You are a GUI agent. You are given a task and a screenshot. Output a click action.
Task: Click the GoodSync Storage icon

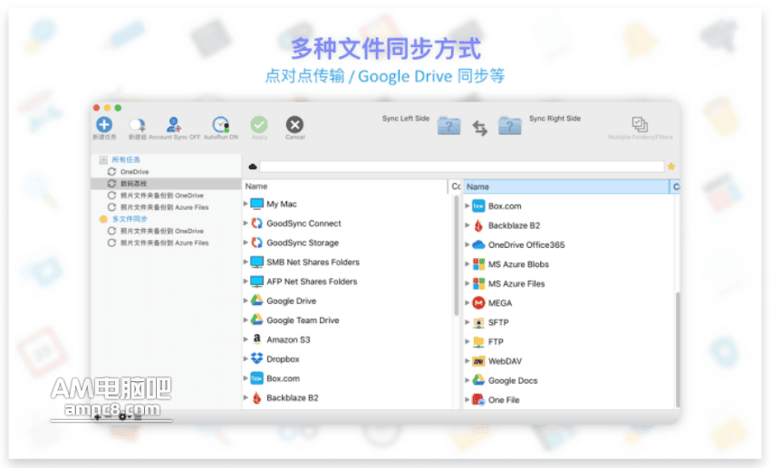click(x=256, y=243)
